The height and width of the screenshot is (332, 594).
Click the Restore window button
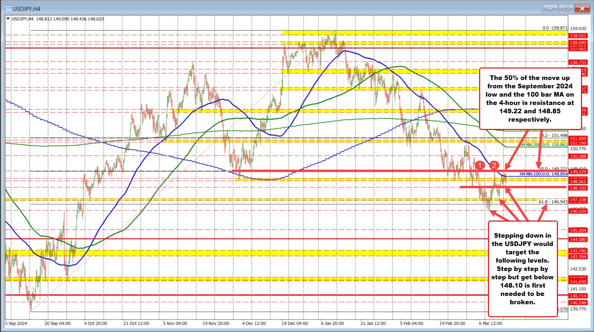click(565, 8)
